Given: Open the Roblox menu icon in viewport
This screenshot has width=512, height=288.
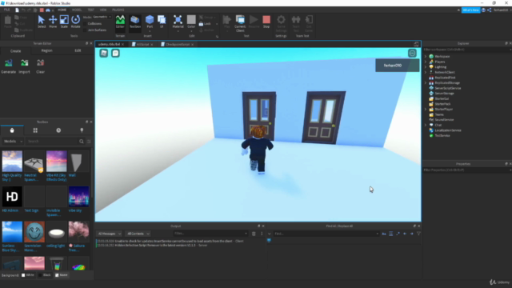Looking at the screenshot, I should tap(104, 54).
